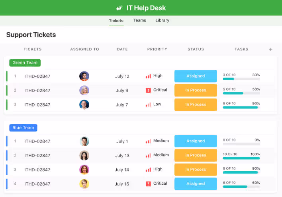
Task: Click the Green Team group label
Action: 25,63
